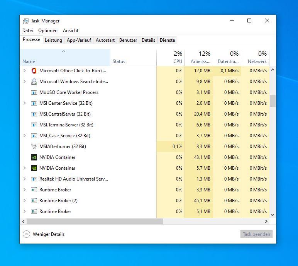Screen dimensions: 298x266
Task: Select the Prozesse tab
Action: tap(31, 39)
